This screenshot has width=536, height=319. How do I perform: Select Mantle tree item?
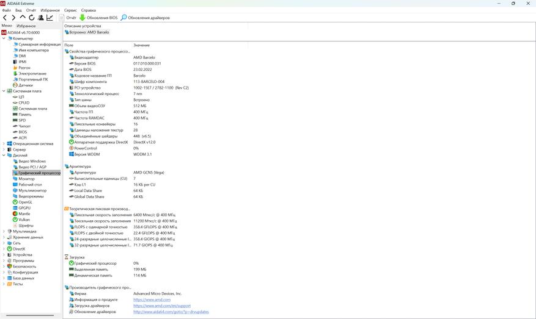[x=21, y=213]
